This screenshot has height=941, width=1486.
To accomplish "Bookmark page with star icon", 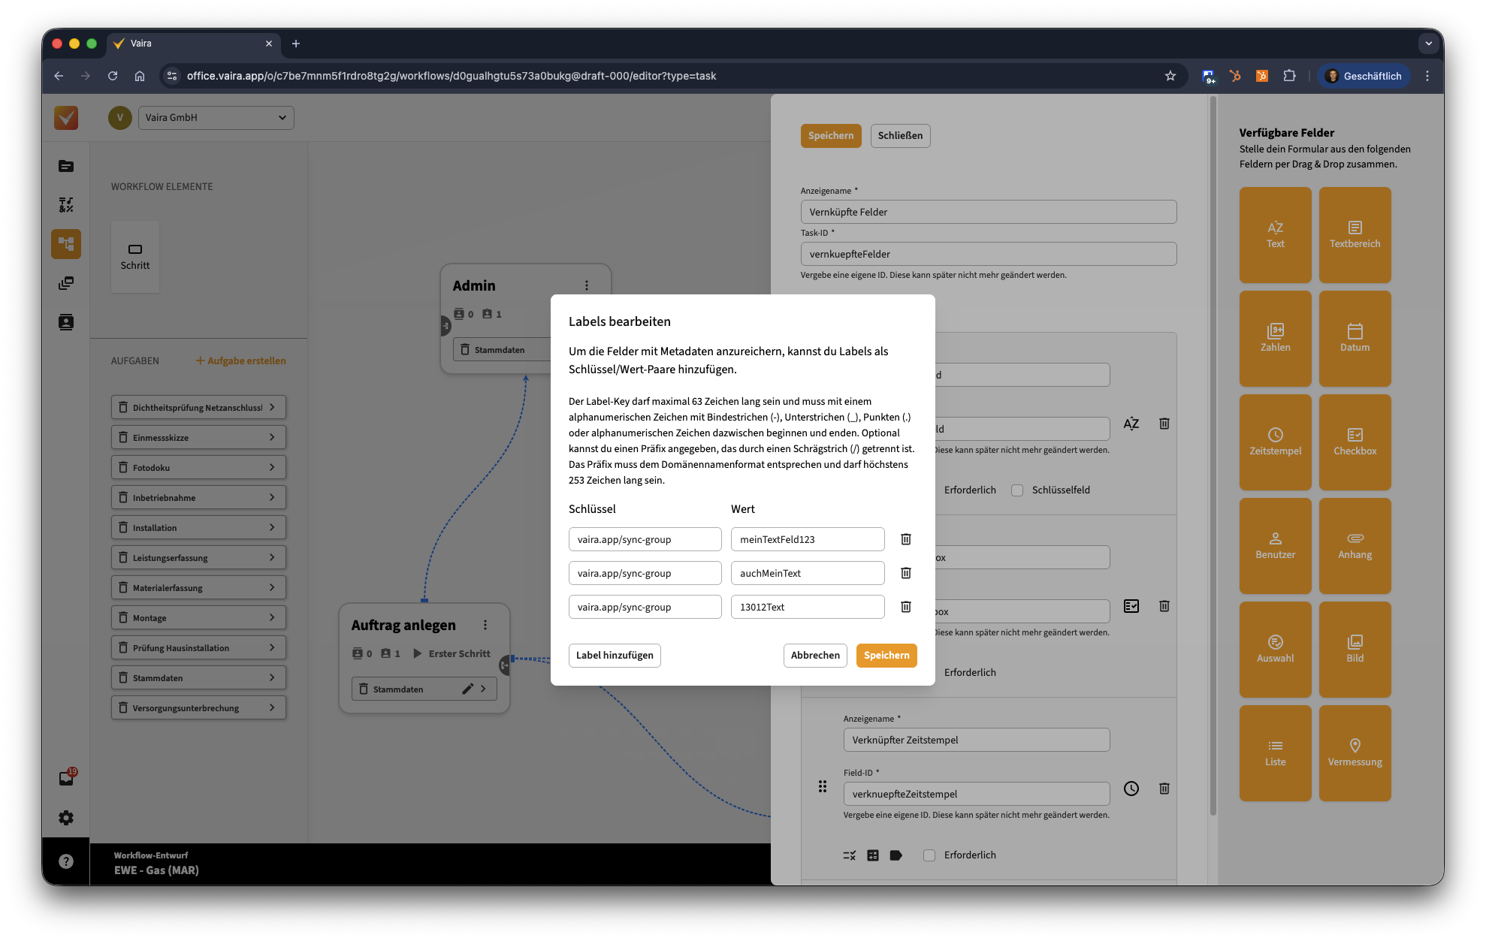I will click(1170, 76).
